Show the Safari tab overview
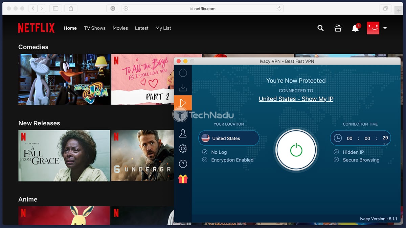Viewport: 406px width, 228px height. tap(385, 8)
